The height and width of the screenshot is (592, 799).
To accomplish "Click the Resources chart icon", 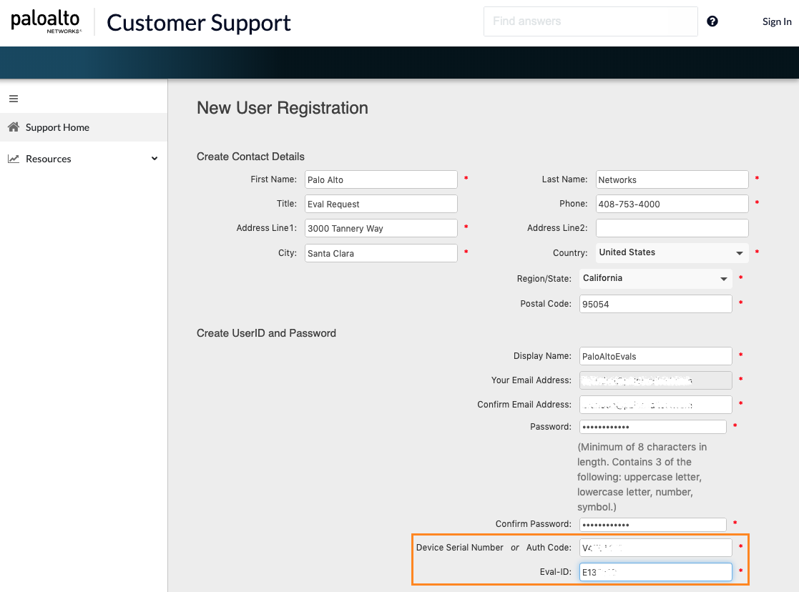I will click(x=13, y=158).
